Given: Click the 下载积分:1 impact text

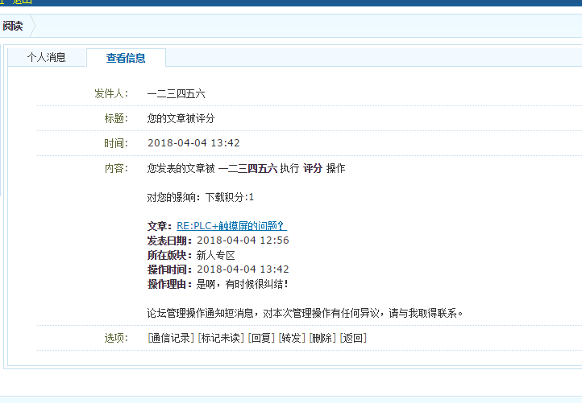Looking at the screenshot, I should (x=229, y=197).
